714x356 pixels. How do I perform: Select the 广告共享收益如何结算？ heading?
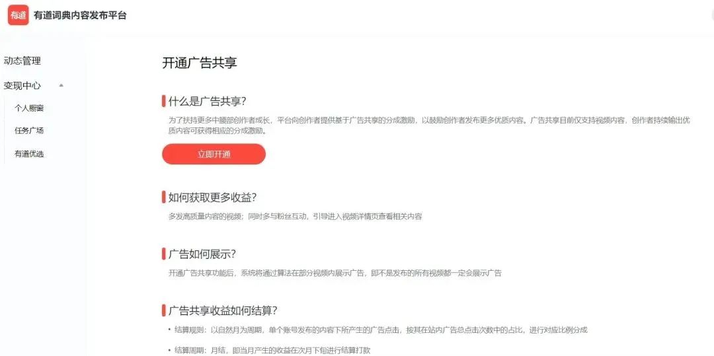click(223, 311)
